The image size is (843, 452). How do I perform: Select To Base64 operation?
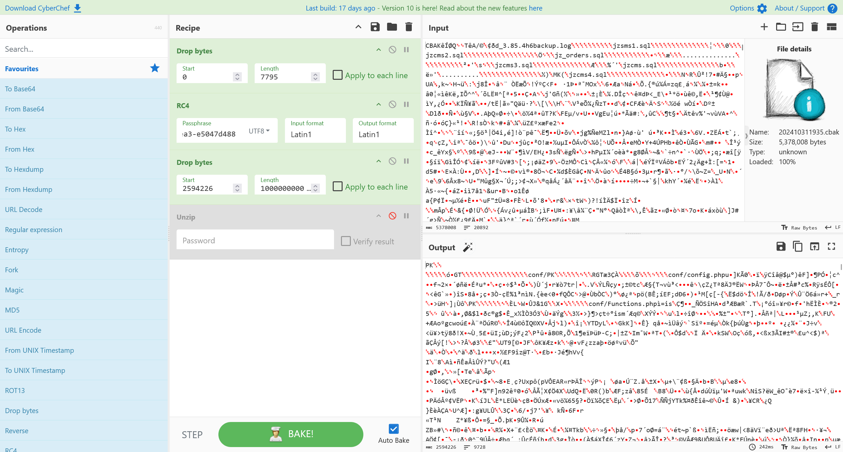(x=84, y=89)
